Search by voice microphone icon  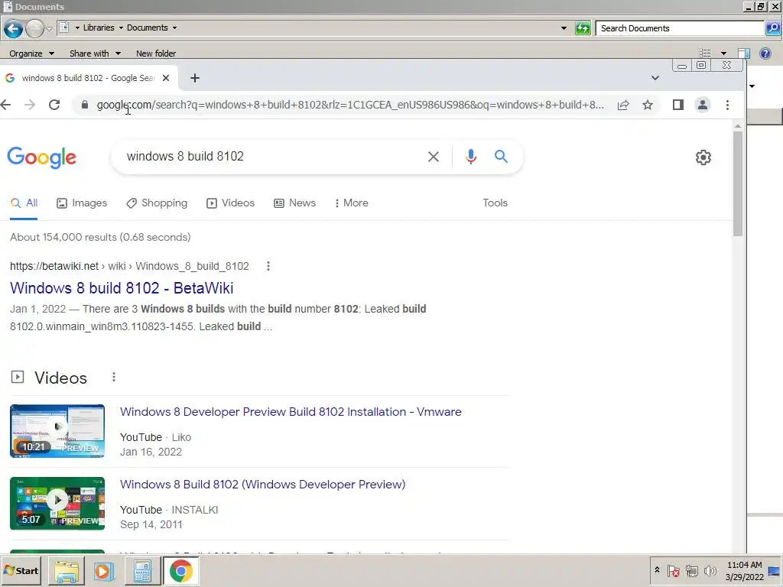coord(470,157)
